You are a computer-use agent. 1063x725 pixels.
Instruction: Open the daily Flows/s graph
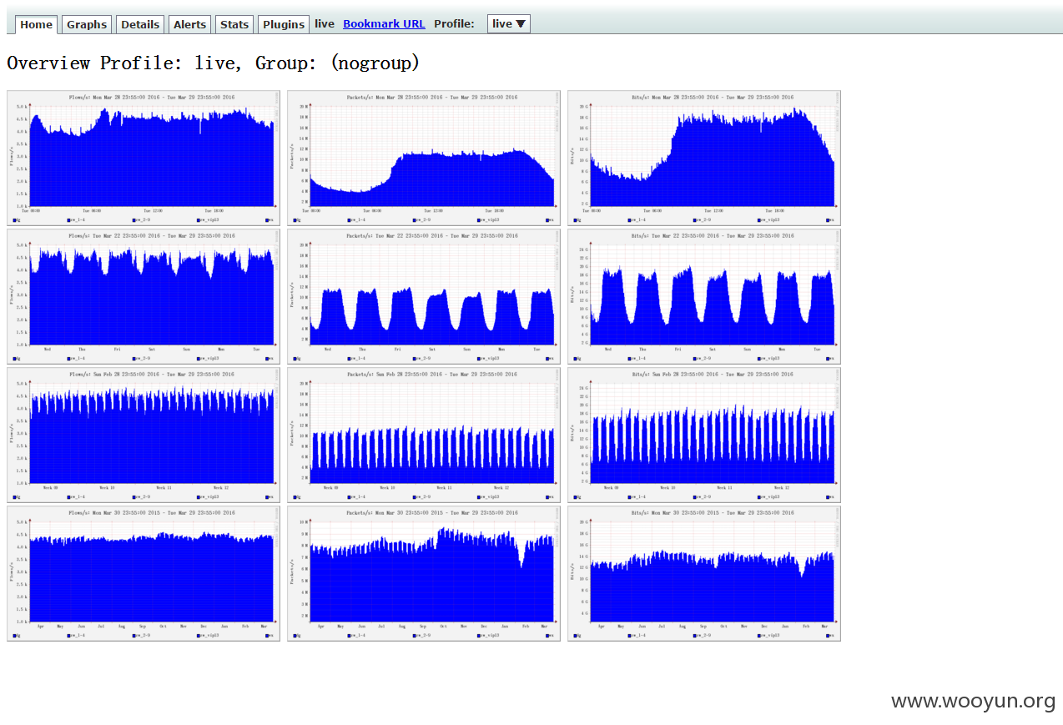click(144, 158)
